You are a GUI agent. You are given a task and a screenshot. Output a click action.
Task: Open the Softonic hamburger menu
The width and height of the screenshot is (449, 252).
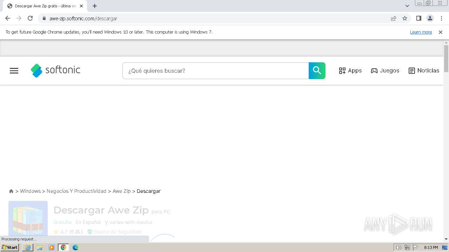[x=14, y=71]
